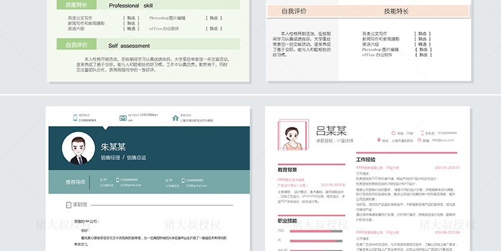Click the Professional skill heading
This screenshot has height=251, width=501.
coord(131,6)
